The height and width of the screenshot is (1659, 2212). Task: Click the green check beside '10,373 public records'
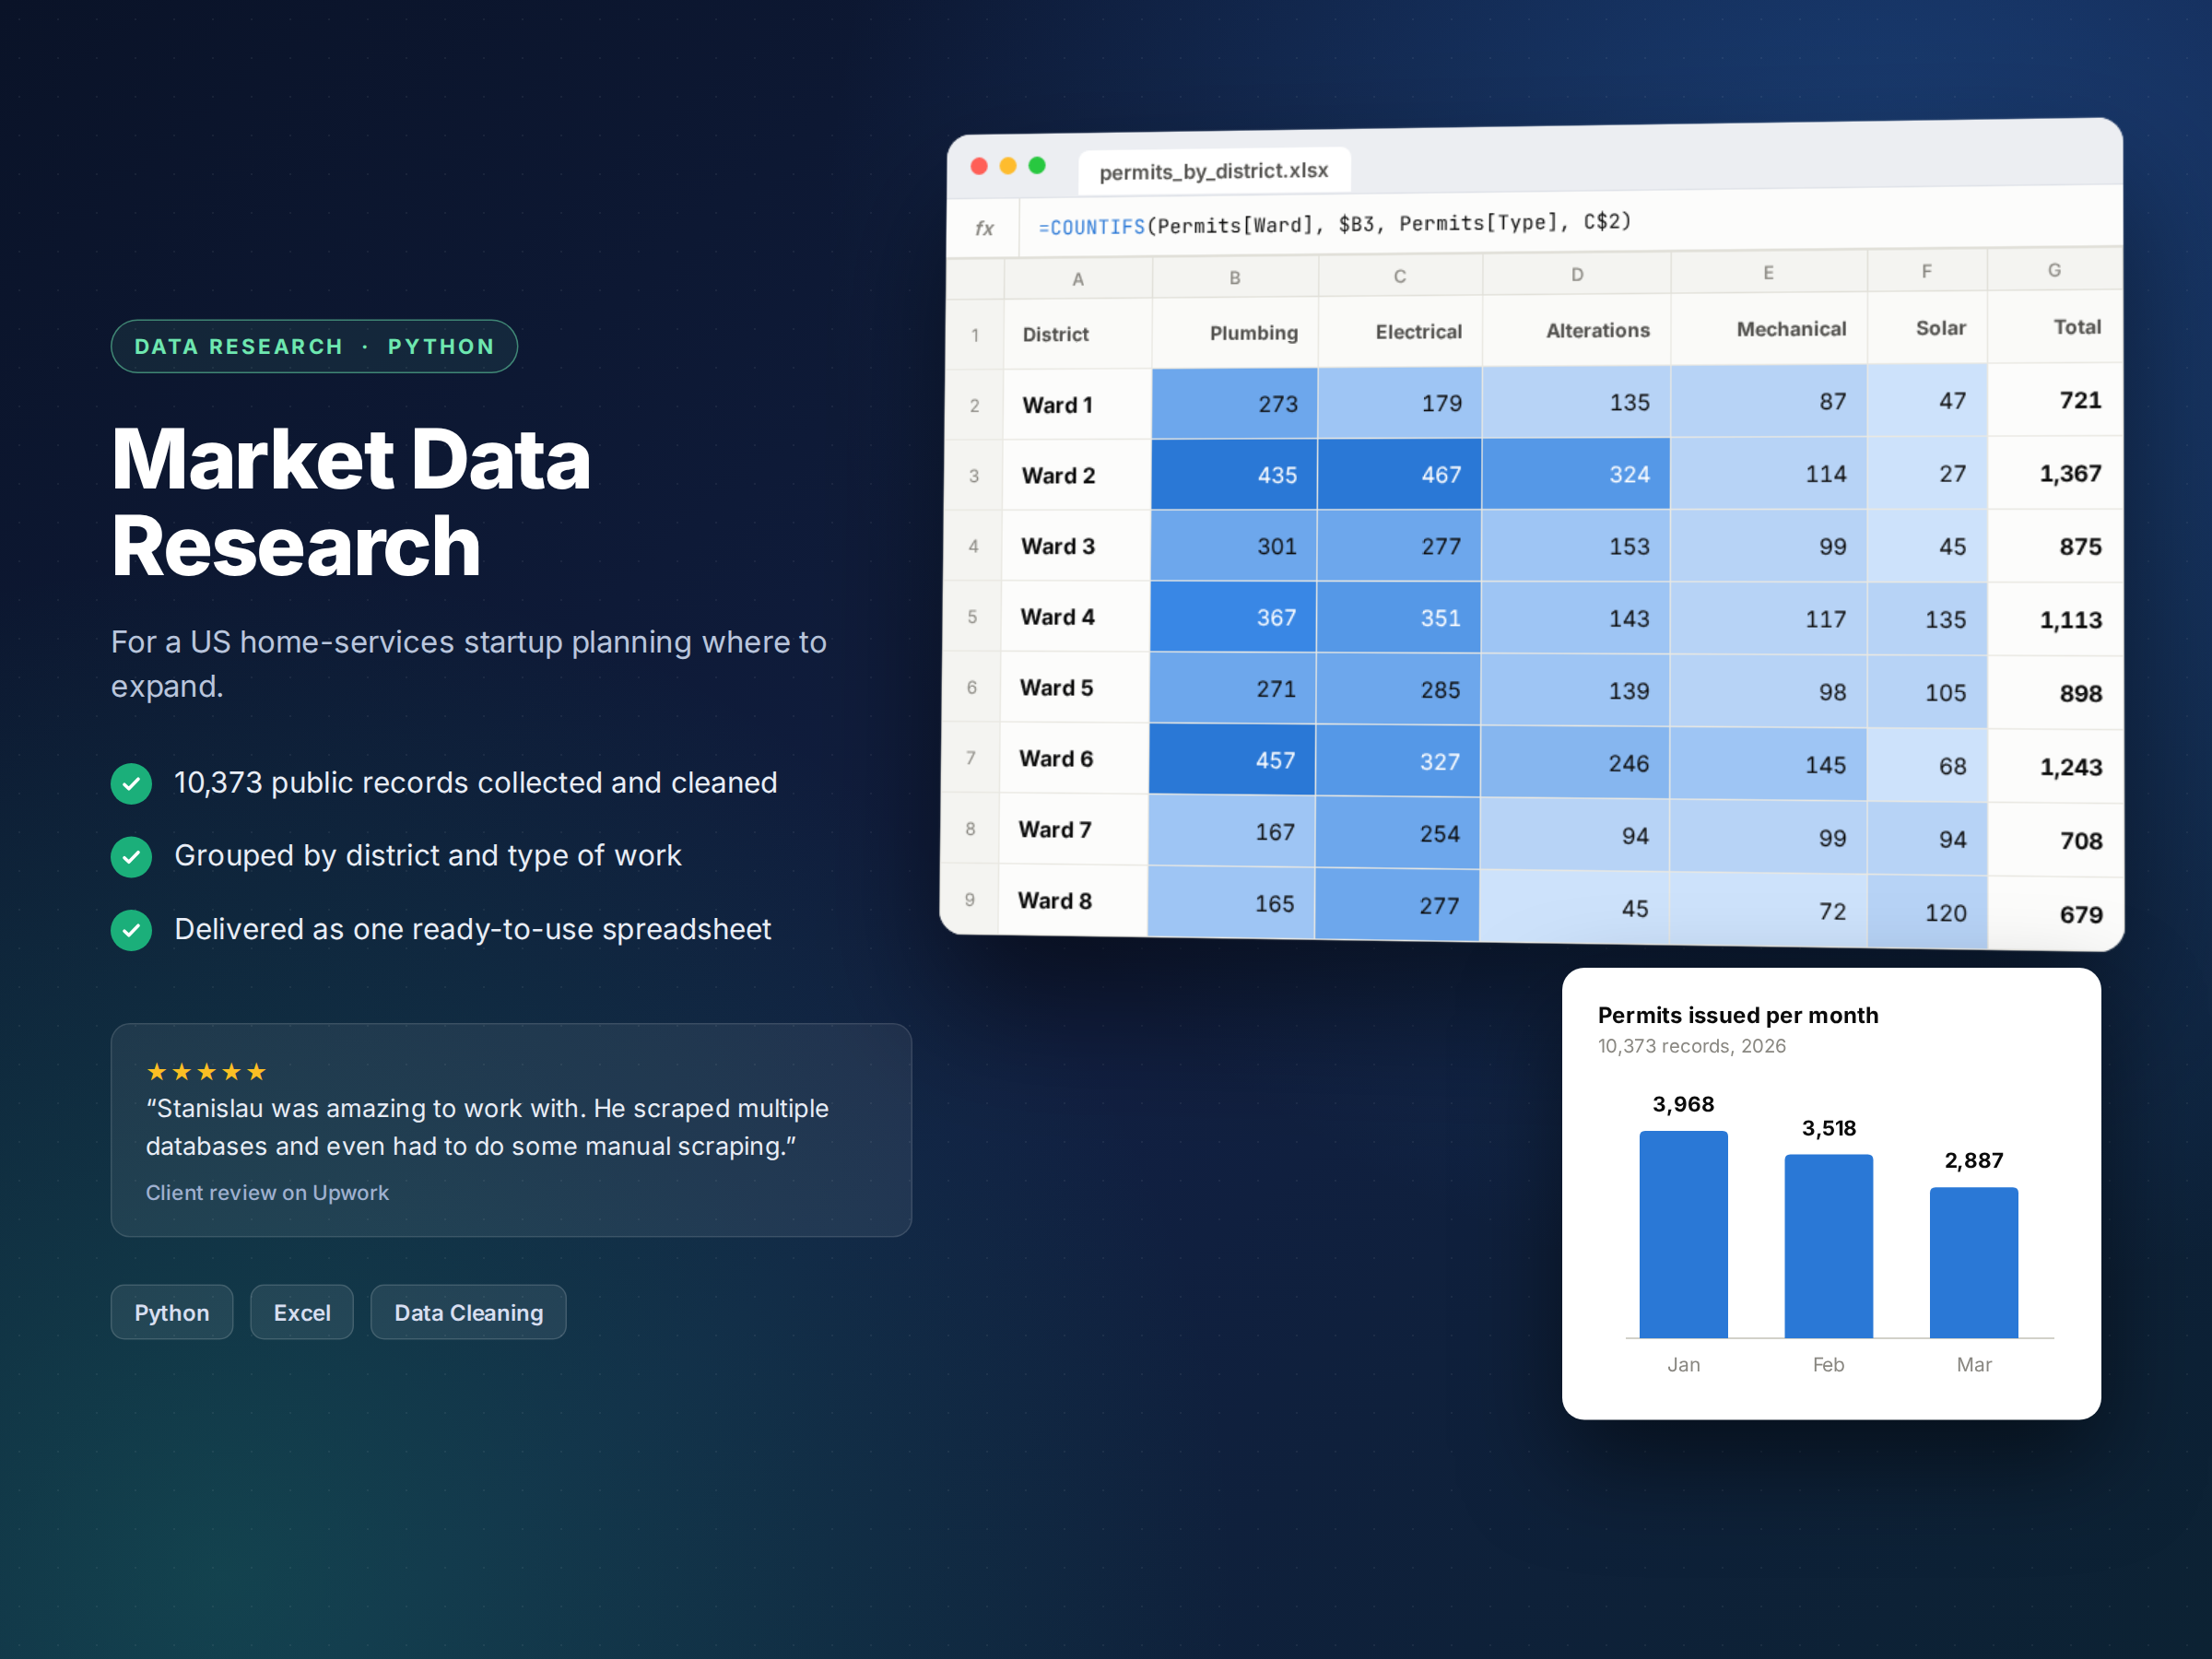(131, 783)
